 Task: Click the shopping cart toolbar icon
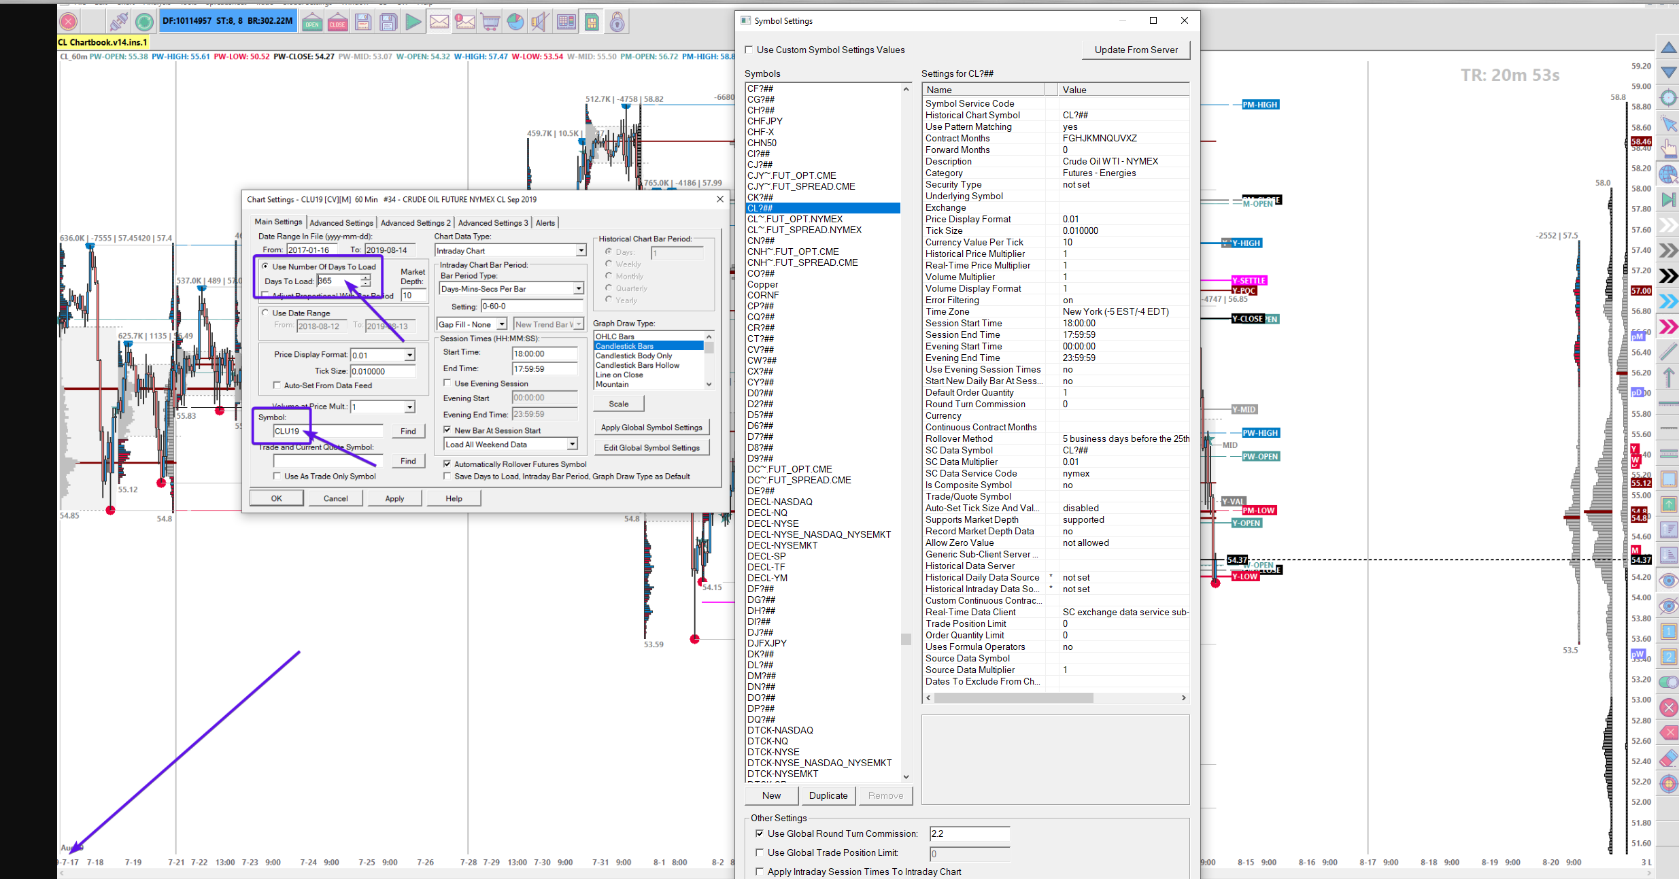pyautogui.click(x=490, y=22)
